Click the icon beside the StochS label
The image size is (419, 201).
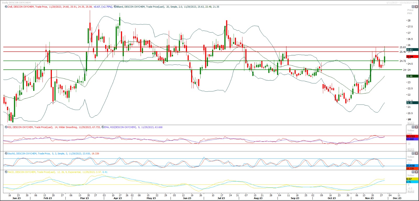pos(6,153)
